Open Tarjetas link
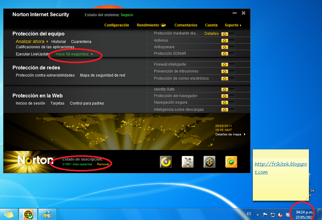322x220 pixels. click(57, 103)
